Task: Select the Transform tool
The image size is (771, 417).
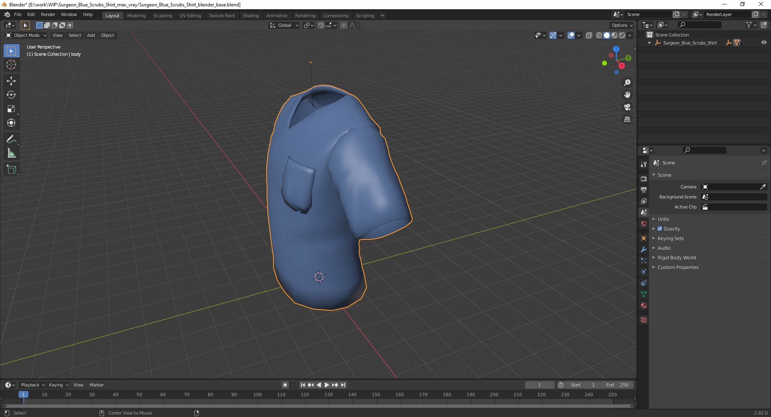Action: tap(11, 123)
